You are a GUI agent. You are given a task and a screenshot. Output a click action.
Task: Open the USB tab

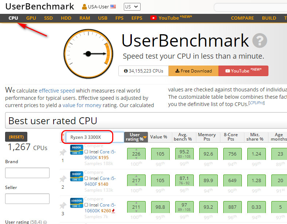click(x=103, y=18)
